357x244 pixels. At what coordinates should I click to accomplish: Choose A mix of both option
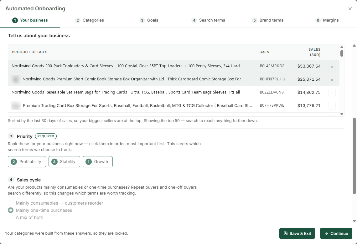coord(25,217)
